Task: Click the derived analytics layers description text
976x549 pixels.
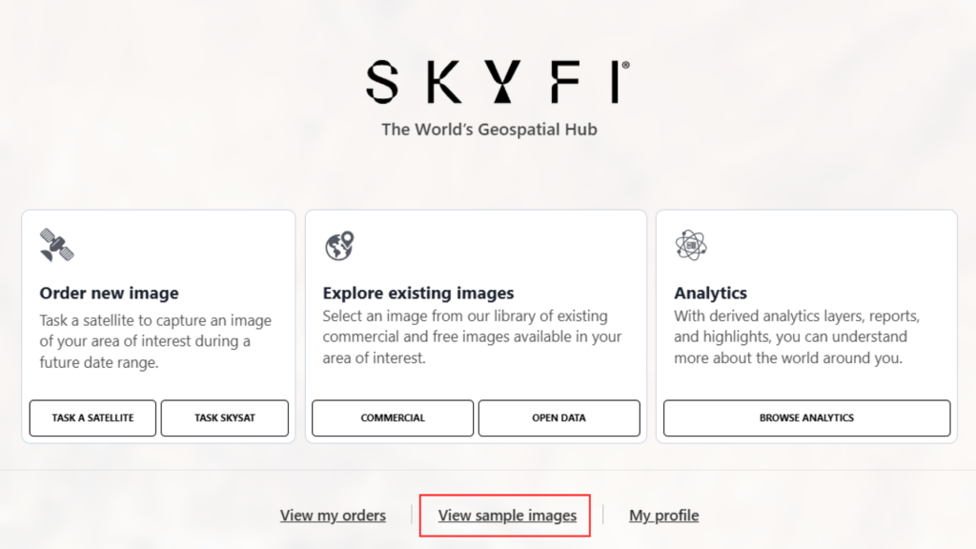Action: click(x=797, y=336)
